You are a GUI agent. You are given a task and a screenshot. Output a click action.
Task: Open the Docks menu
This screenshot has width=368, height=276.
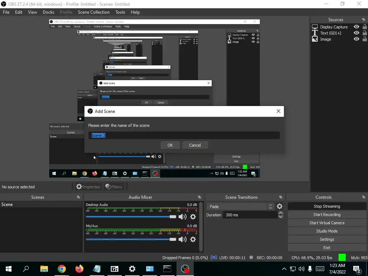[x=49, y=12]
